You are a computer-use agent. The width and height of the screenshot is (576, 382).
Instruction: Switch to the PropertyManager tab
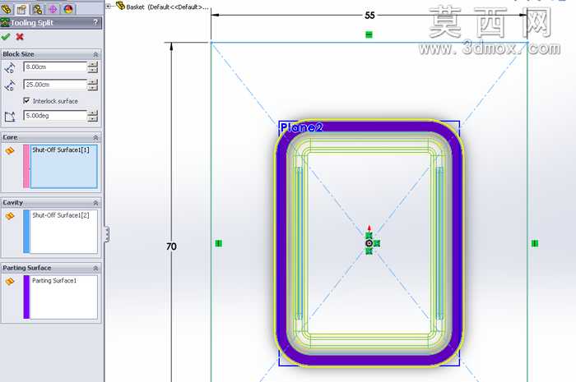[22, 9]
